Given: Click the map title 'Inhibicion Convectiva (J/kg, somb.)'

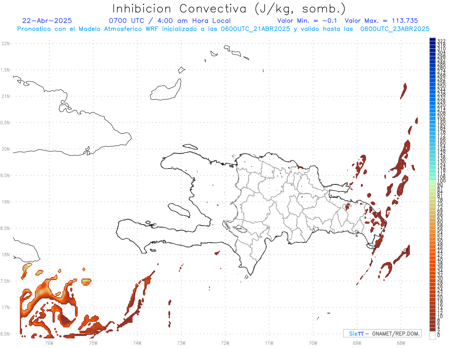Looking at the screenshot, I should 229,9.
